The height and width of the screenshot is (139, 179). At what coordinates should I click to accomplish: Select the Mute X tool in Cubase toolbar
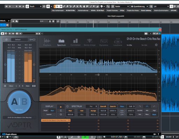(x=77, y=6)
